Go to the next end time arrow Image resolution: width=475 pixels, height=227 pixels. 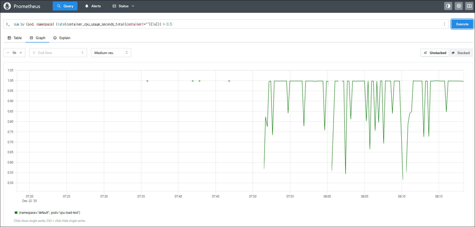click(83, 53)
